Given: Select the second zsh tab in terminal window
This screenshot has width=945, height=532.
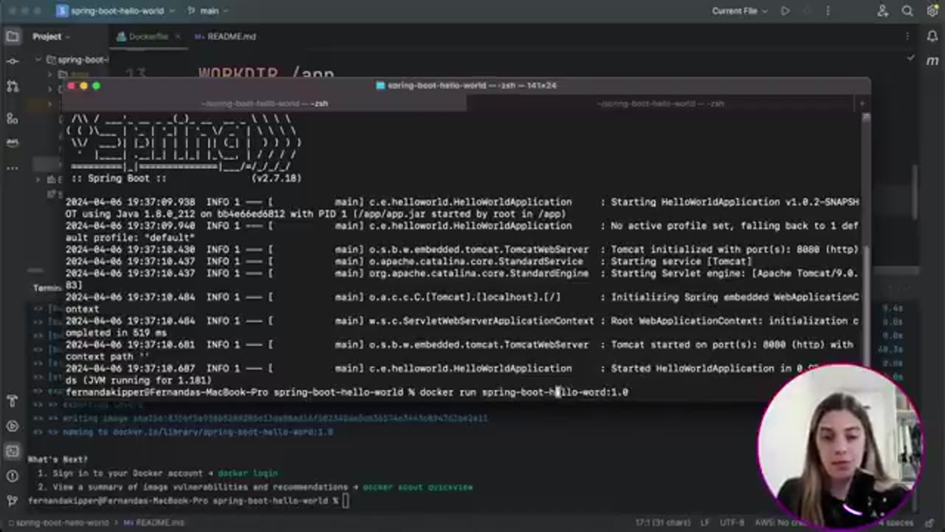Looking at the screenshot, I should 661,103.
